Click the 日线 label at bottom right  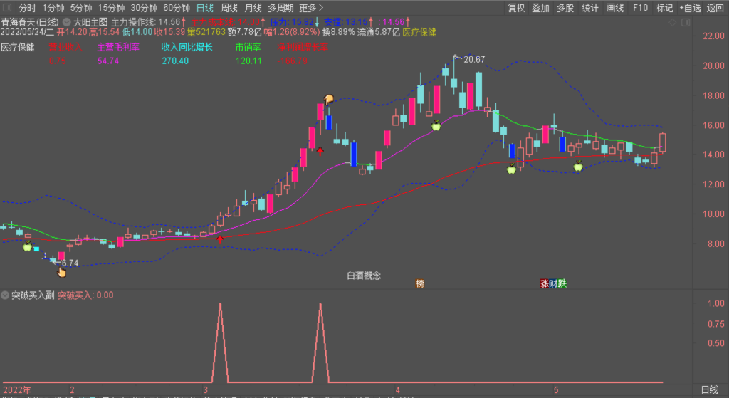pyautogui.click(x=709, y=389)
